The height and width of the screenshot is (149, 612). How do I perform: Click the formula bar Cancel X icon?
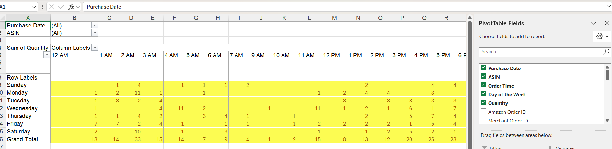click(x=52, y=7)
